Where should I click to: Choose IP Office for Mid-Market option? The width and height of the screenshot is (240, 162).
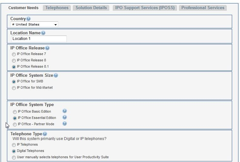(x=14, y=88)
